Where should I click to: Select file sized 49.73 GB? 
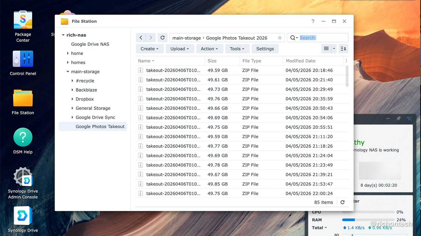242,89
